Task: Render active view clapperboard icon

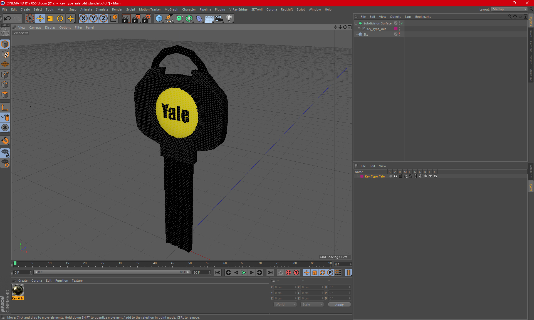Action: click(126, 18)
